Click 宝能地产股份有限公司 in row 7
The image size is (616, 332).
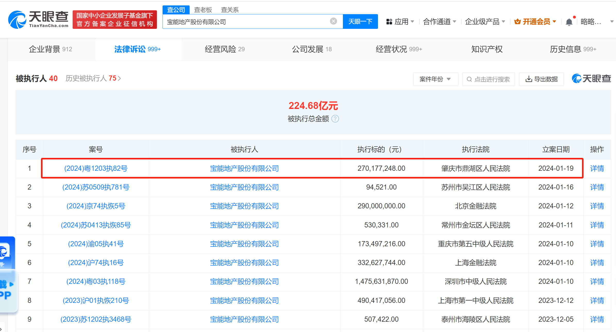point(244,282)
